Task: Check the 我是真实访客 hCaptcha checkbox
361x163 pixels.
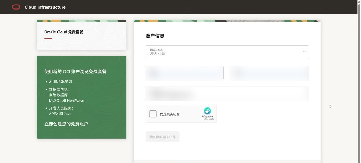Action: tap(153, 114)
